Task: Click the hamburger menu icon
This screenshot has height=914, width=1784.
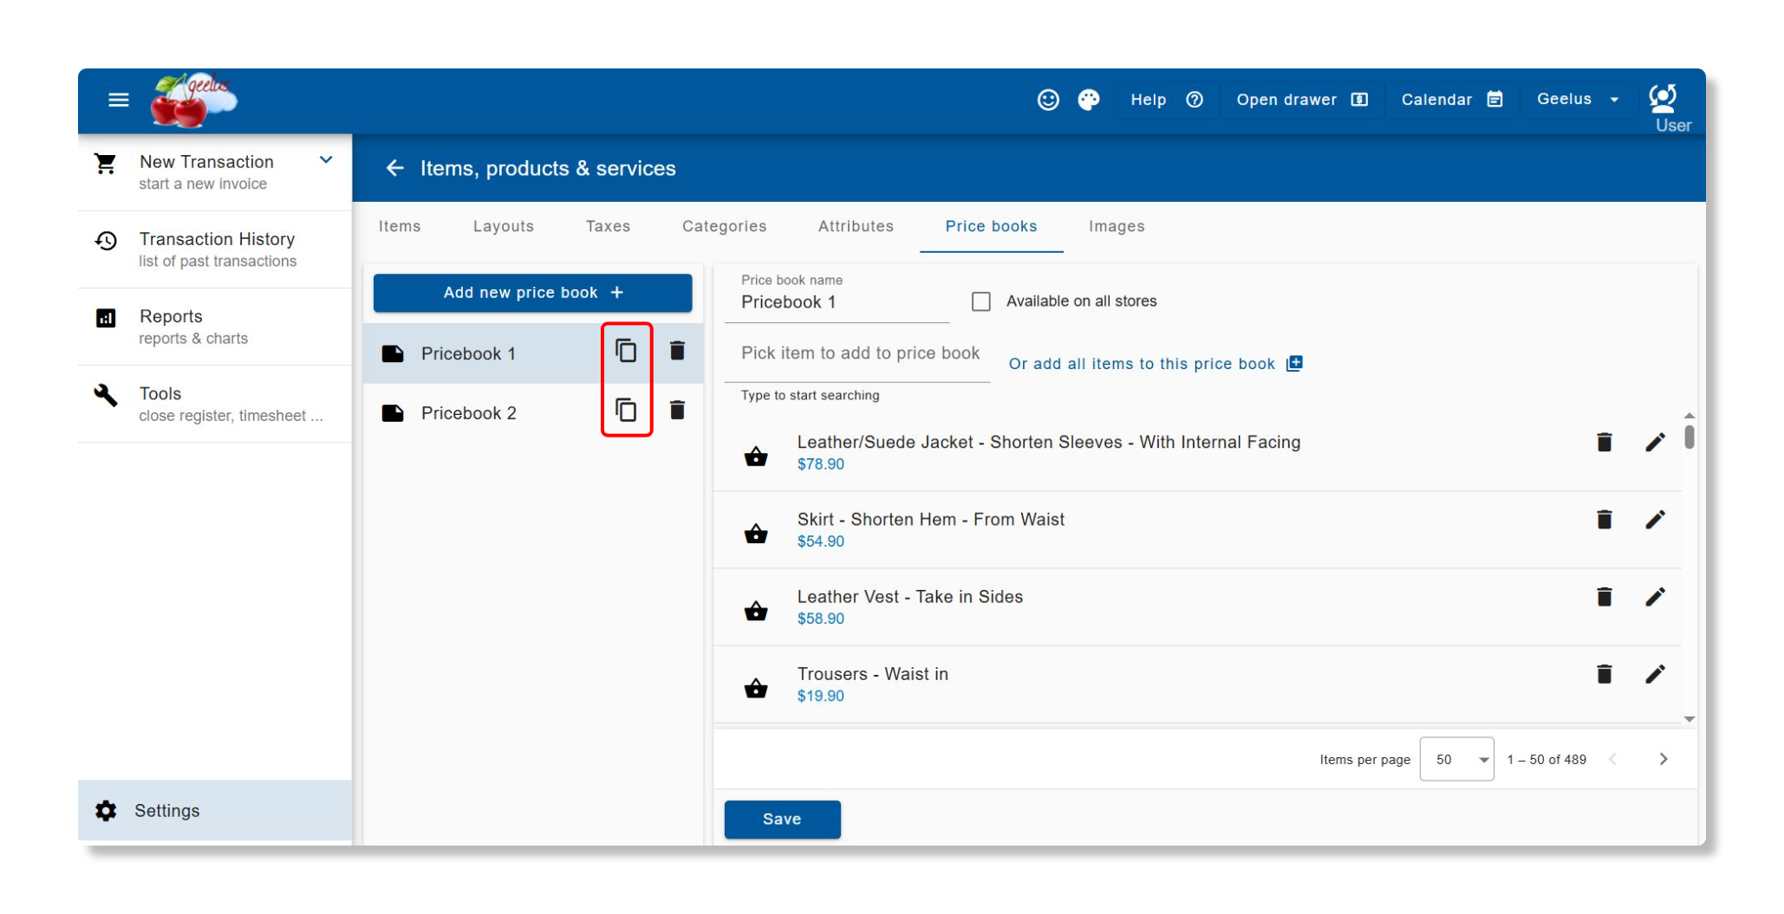Action: [119, 100]
